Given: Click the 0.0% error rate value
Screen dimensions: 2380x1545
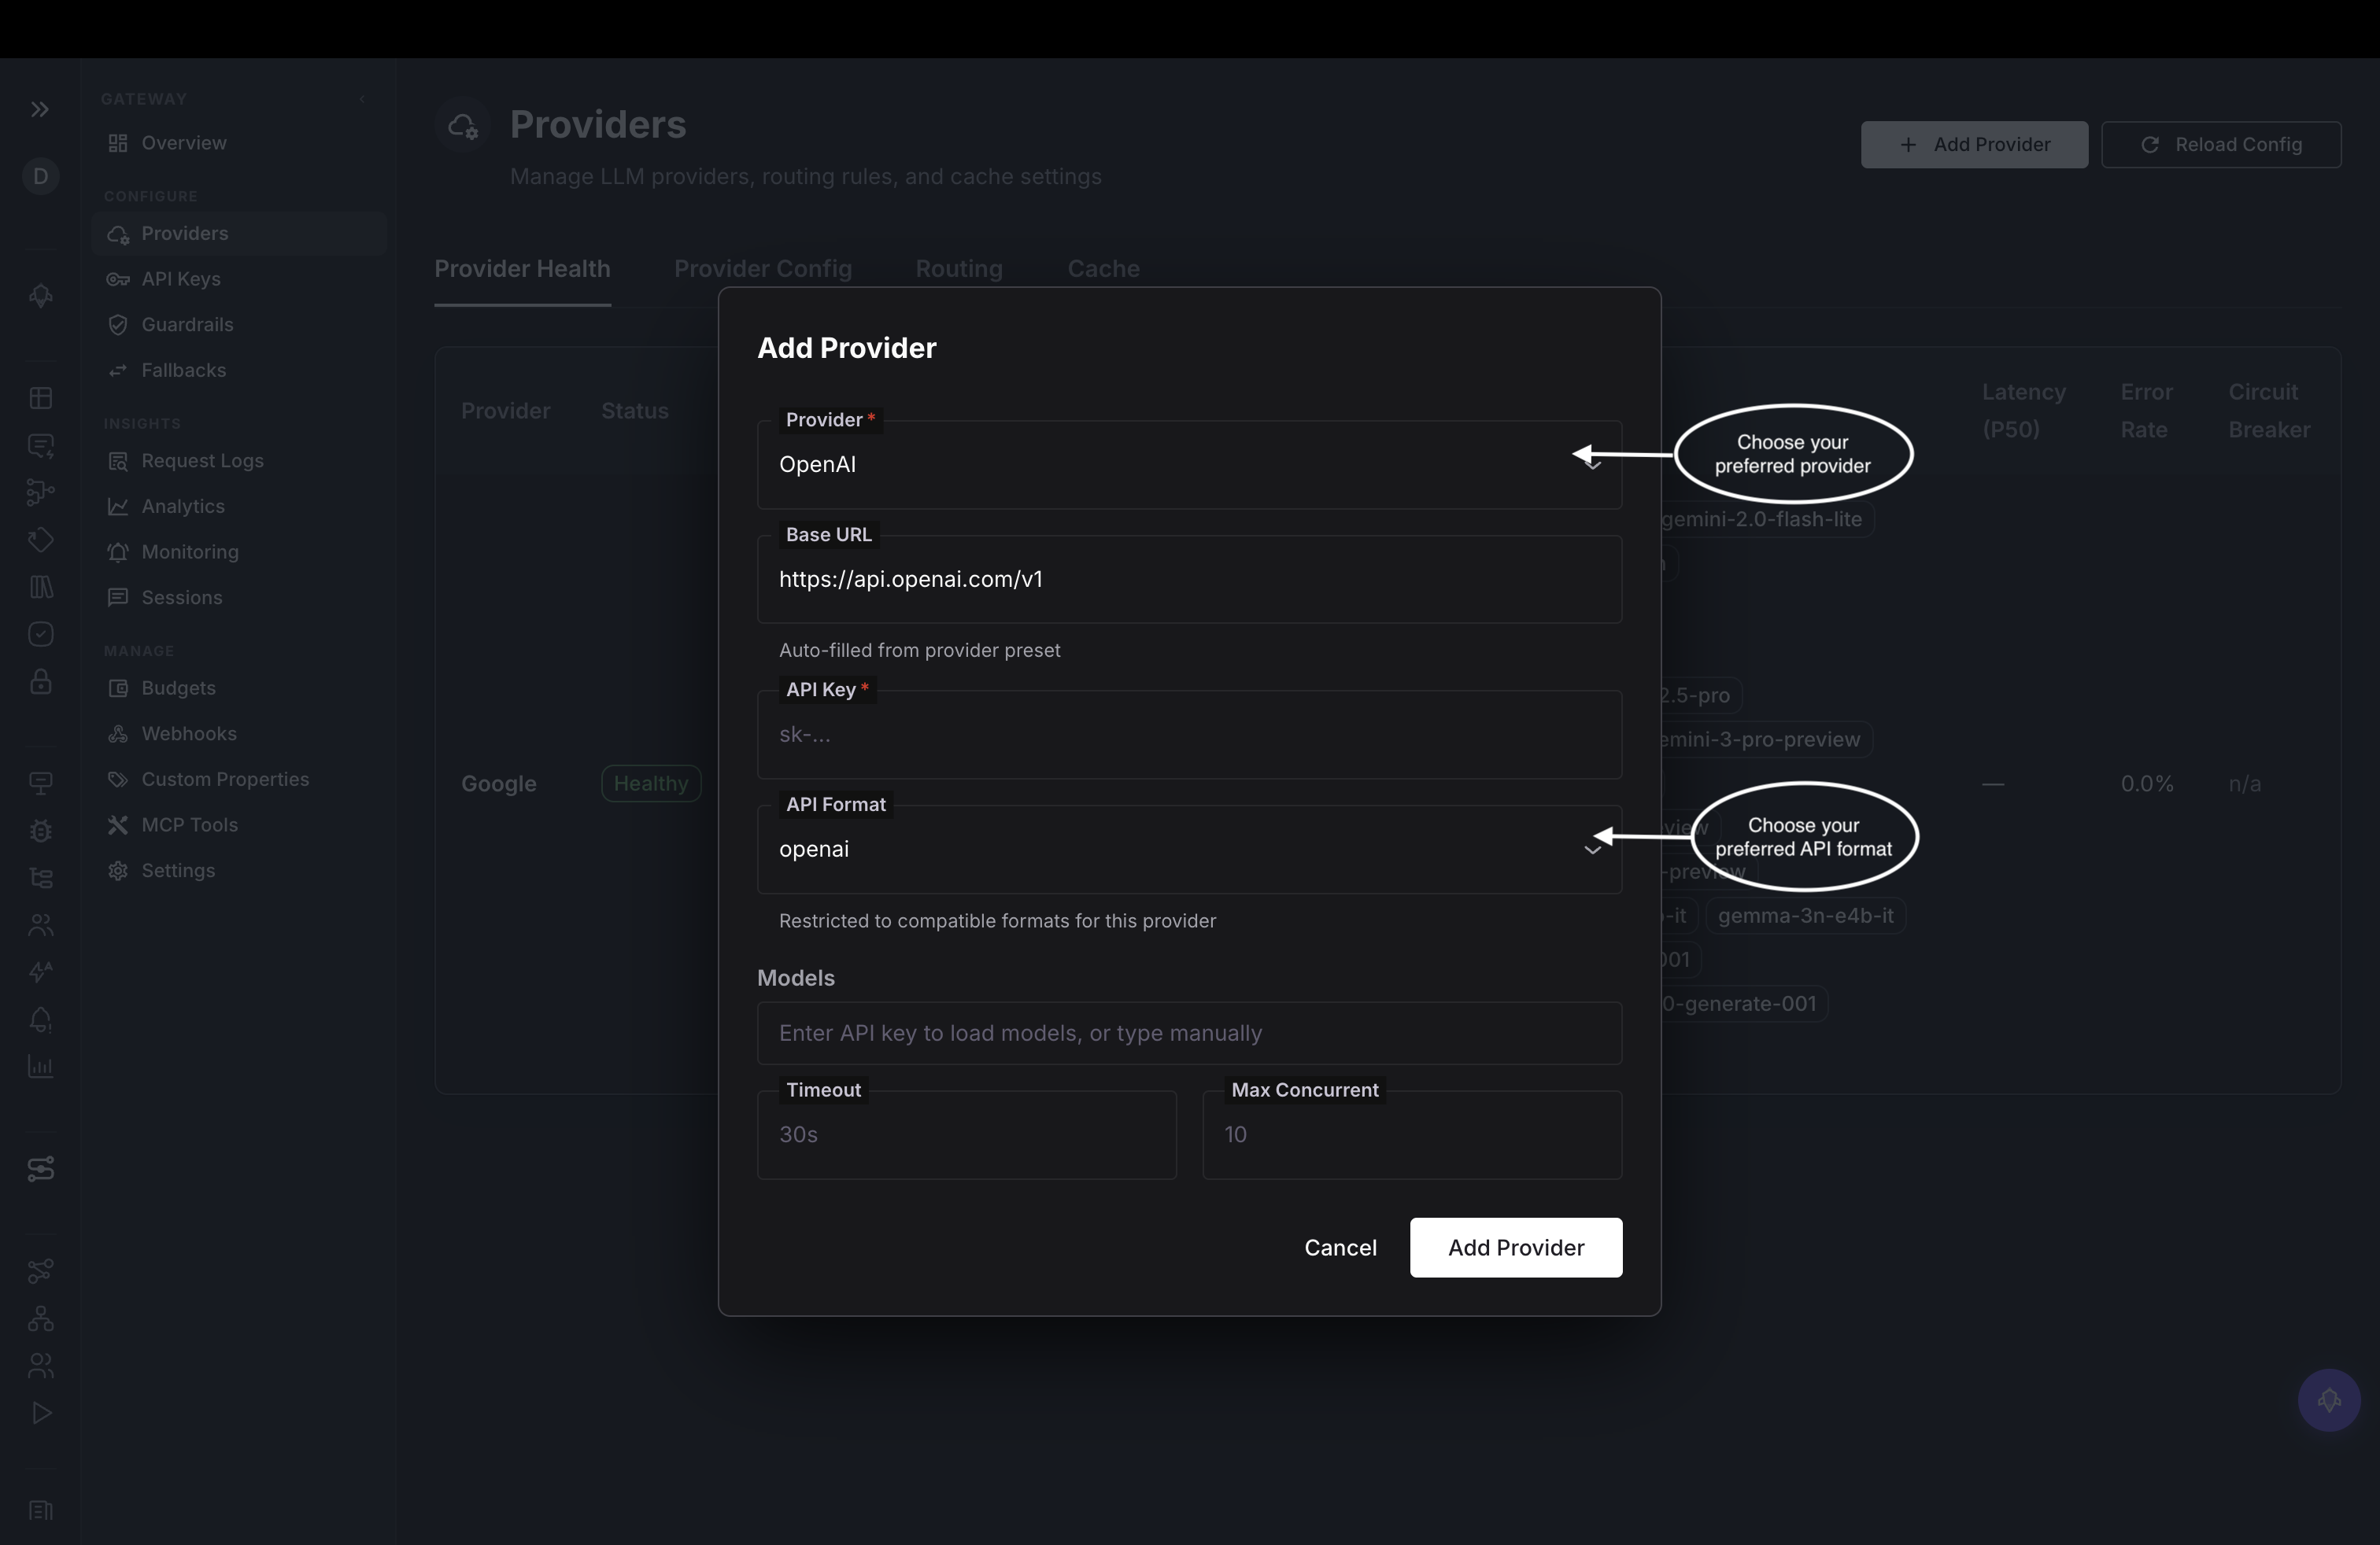Looking at the screenshot, I should click(x=2147, y=784).
